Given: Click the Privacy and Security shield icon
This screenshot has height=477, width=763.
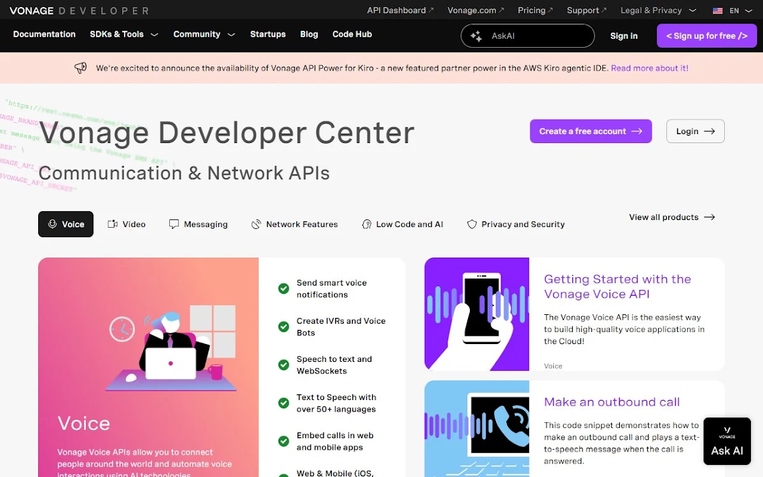Looking at the screenshot, I should click(x=472, y=224).
